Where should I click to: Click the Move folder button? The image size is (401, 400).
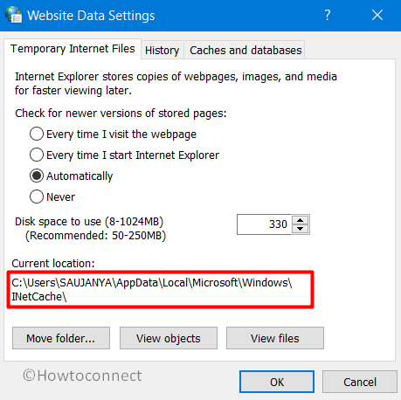61,338
